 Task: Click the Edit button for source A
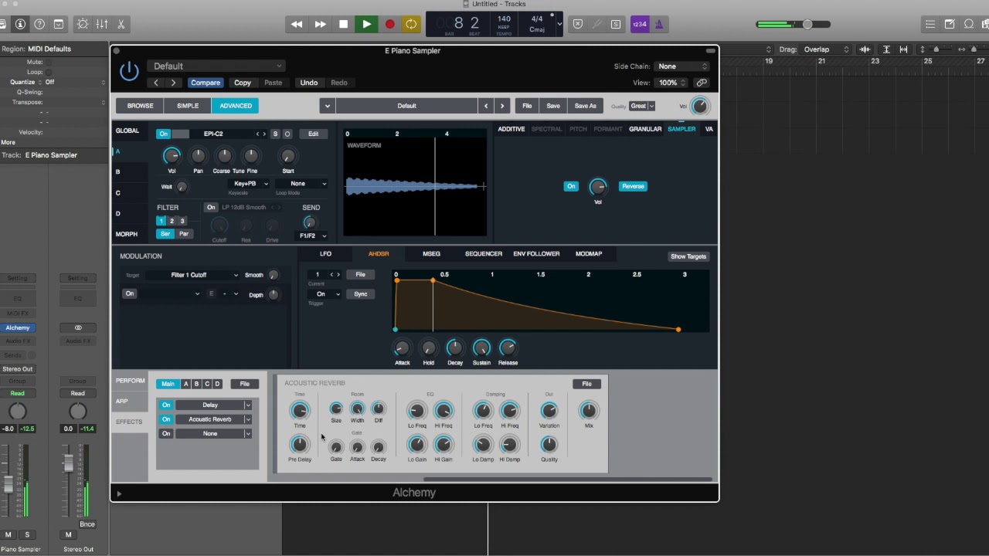[313, 134]
